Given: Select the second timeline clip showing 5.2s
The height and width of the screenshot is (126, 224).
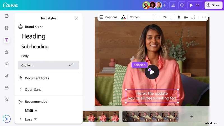Looking at the screenshot, I should tap(150, 116).
